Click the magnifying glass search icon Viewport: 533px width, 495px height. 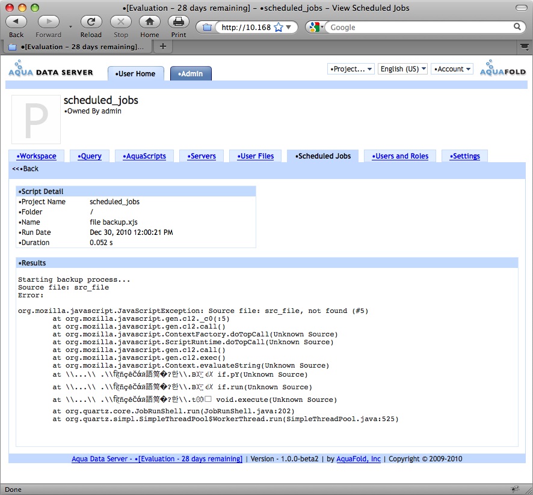(517, 27)
